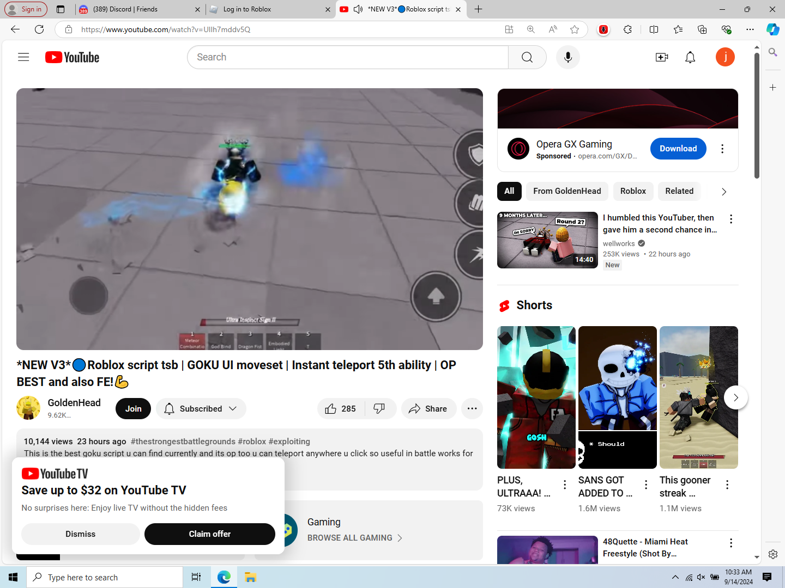Click the Windows taskbar search box
Image resolution: width=785 pixels, height=588 pixels.
coord(105,577)
